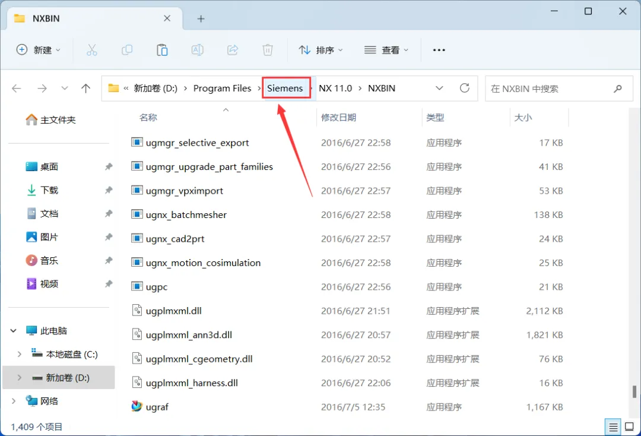This screenshot has width=641, height=436.
Task: Expand the 本地磁盘 (C:) node
Action: pyautogui.click(x=19, y=354)
